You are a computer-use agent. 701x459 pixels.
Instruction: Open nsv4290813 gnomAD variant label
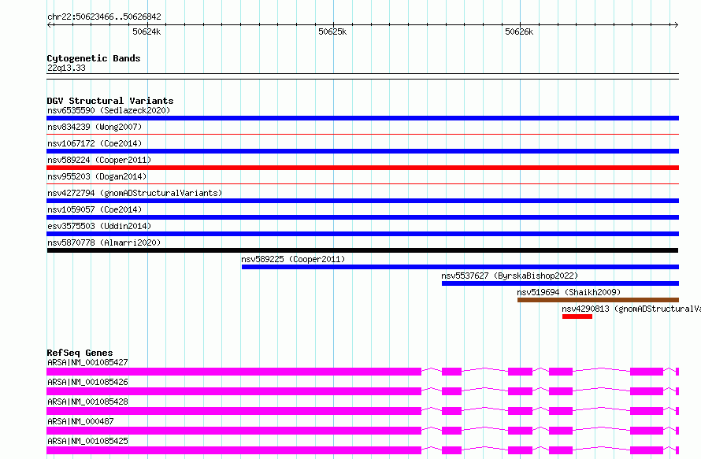(631, 309)
